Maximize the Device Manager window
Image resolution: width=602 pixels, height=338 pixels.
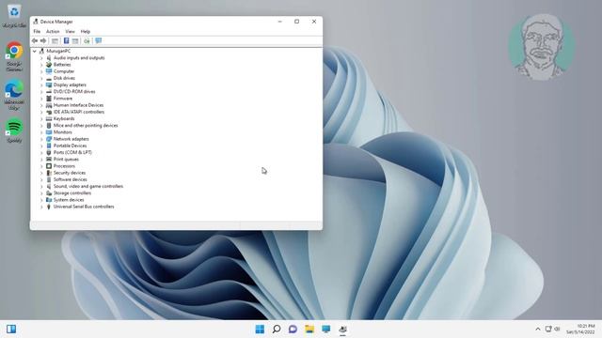(x=297, y=22)
